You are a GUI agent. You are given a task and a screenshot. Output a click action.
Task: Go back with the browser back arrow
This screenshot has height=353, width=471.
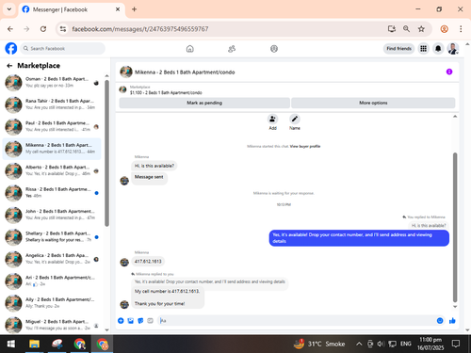click(x=10, y=29)
